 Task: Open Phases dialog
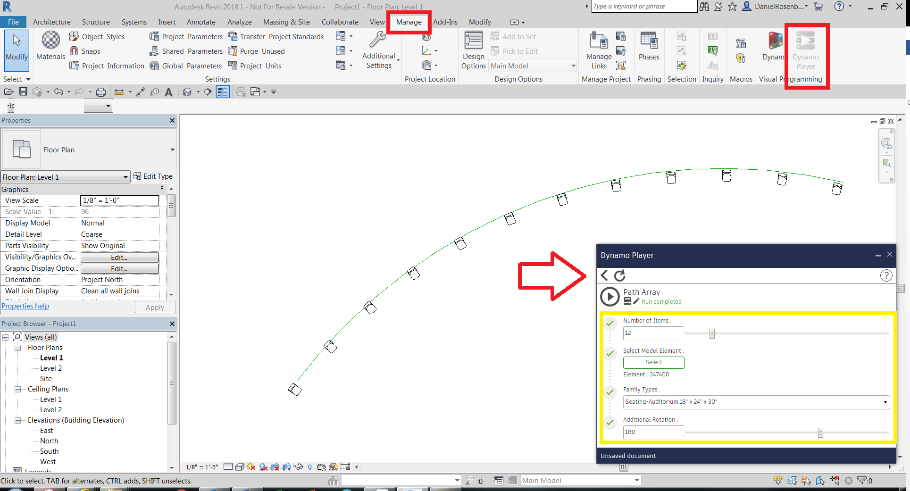649,46
